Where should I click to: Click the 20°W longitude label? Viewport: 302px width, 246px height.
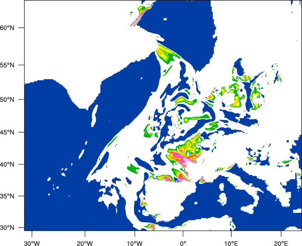pyautogui.click(x=85, y=243)
